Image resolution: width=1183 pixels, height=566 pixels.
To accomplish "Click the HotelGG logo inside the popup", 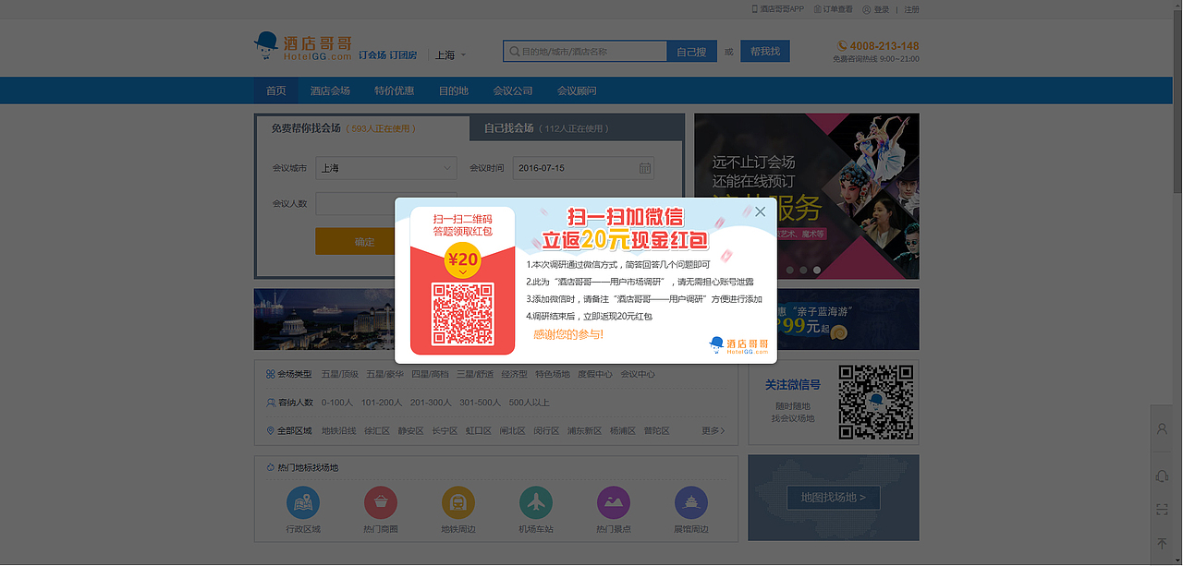I will click(x=739, y=344).
